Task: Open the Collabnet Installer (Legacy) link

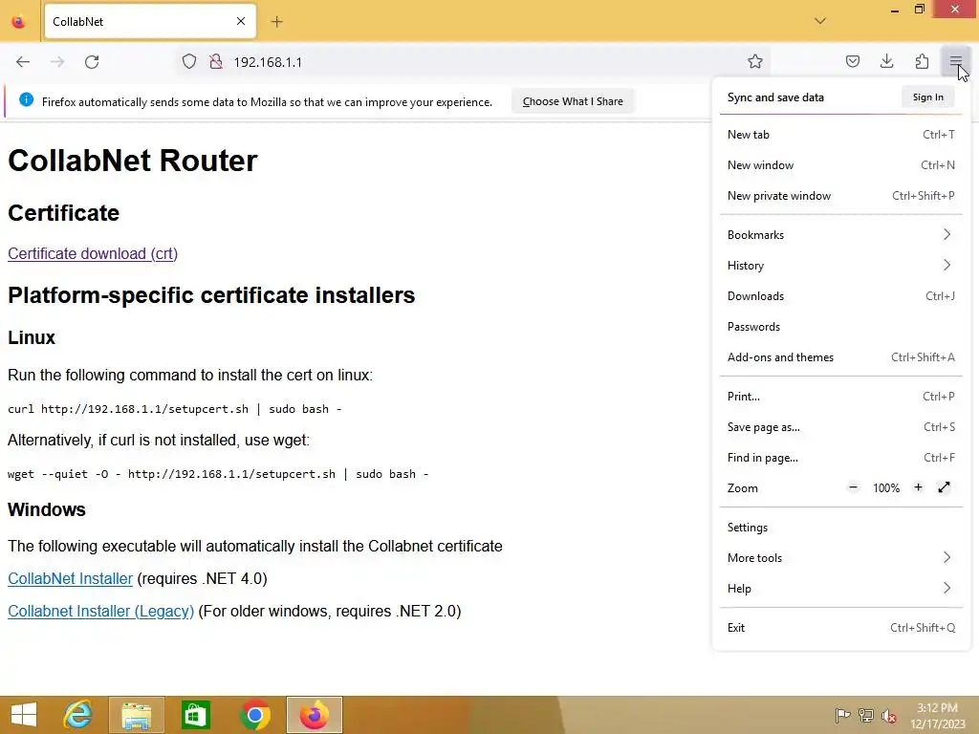Action: click(100, 612)
